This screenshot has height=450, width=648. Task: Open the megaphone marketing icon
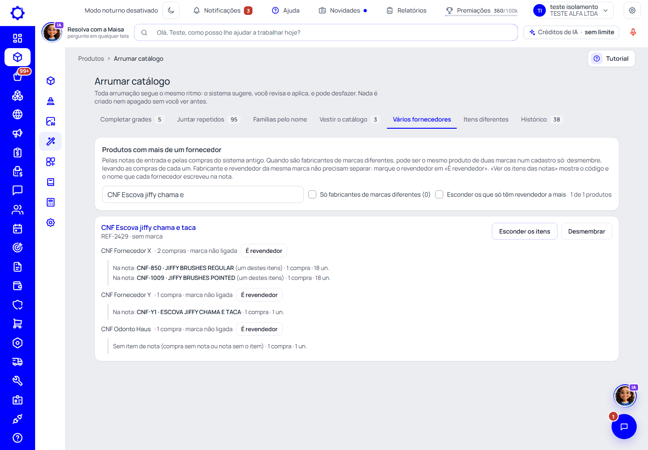coord(18,133)
